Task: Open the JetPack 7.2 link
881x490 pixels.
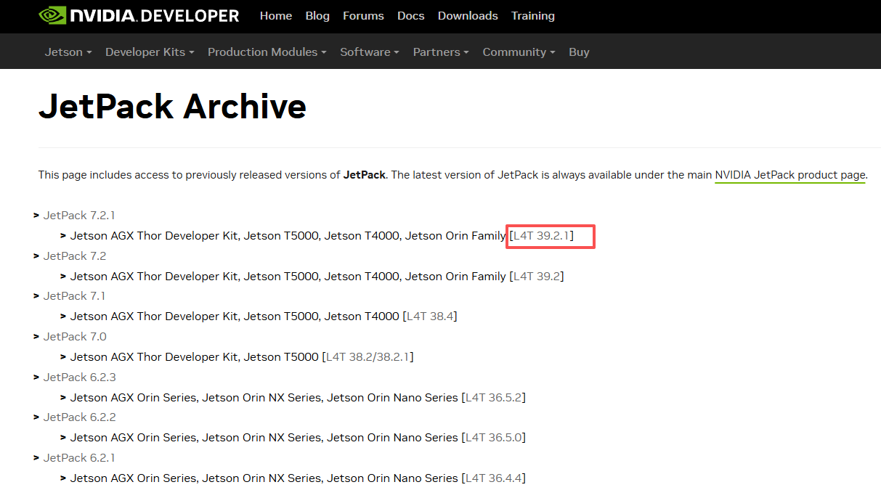Action: [75, 256]
